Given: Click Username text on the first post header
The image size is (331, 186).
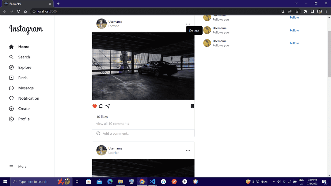Looking at the screenshot, I should tap(115, 22).
